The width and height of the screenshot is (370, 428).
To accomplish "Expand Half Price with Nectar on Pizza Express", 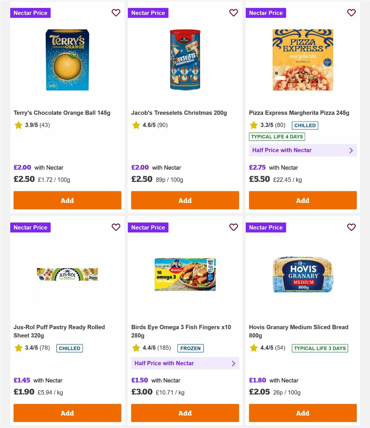I will click(303, 150).
